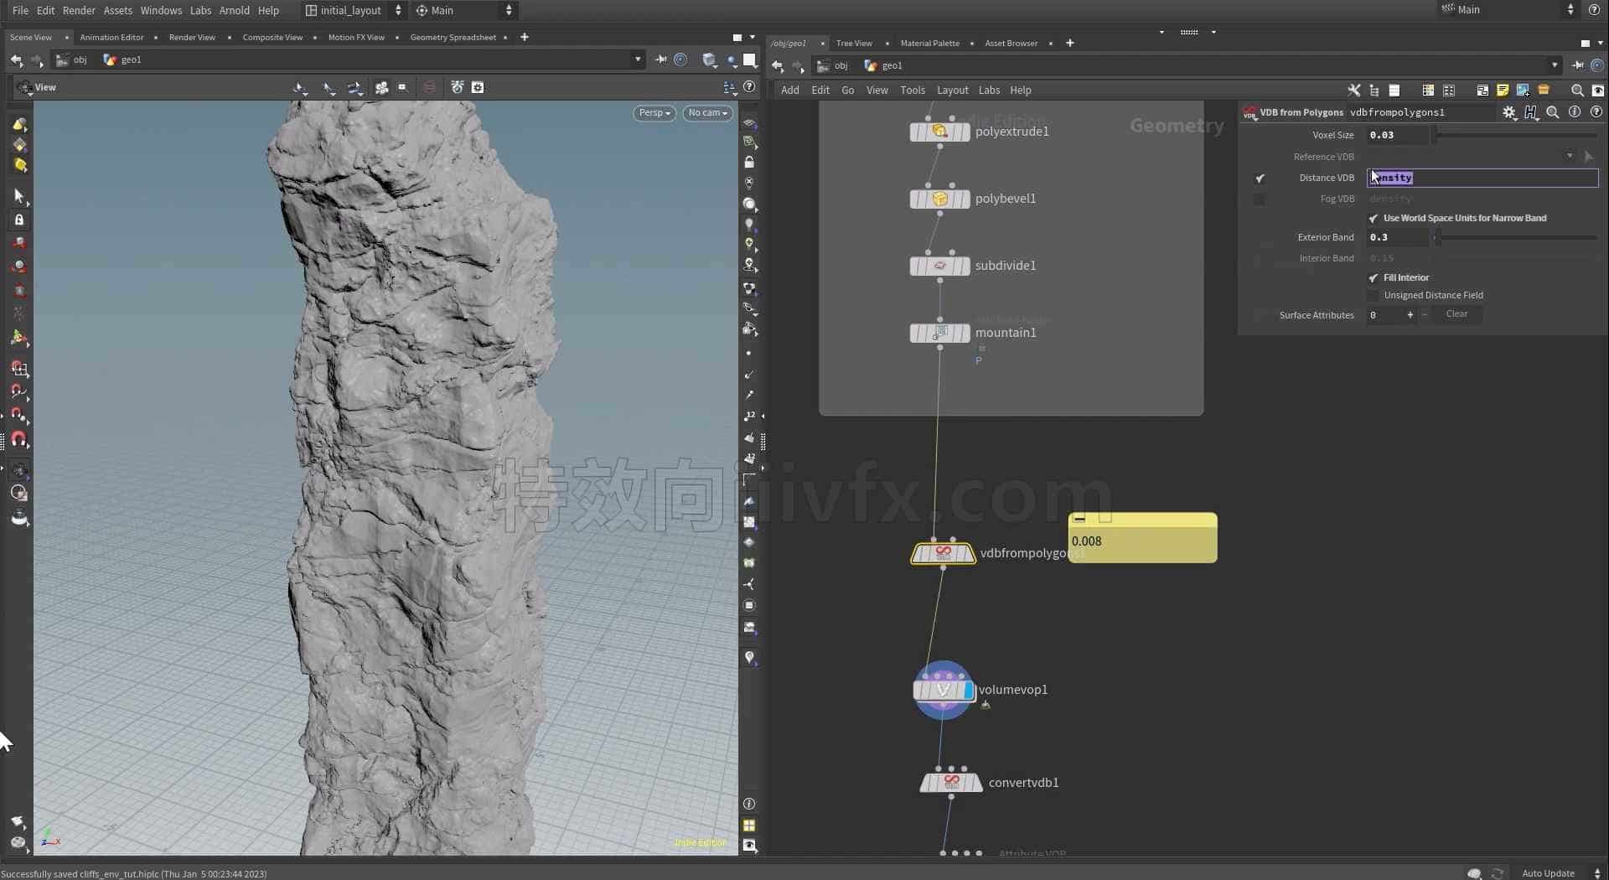Open the initial_layout desktop dropdown
The width and height of the screenshot is (1609, 880).
pyautogui.click(x=354, y=10)
